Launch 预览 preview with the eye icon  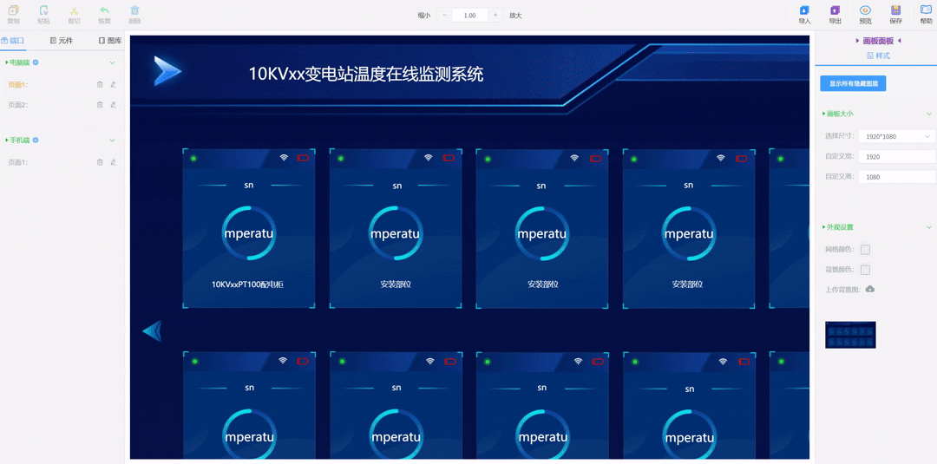(865, 10)
